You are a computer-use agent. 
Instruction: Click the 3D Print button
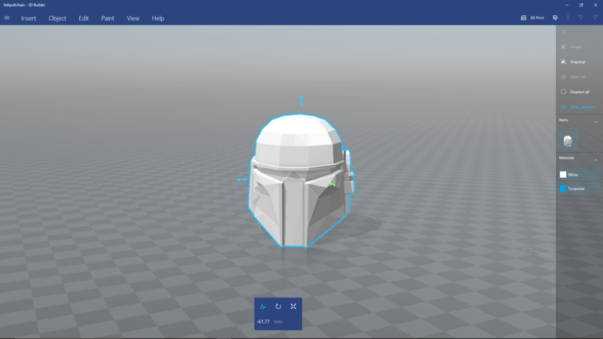pos(533,17)
